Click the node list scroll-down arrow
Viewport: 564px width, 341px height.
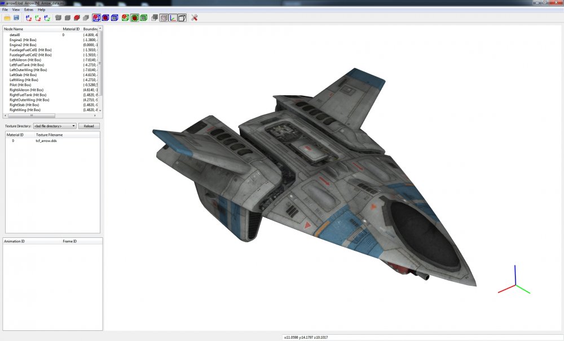point(100,110)
